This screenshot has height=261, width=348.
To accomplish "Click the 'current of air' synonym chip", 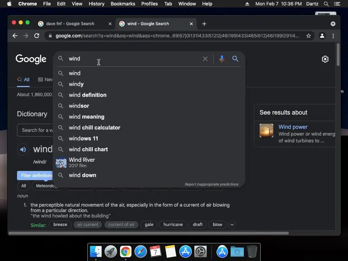I will click(121, 225).
